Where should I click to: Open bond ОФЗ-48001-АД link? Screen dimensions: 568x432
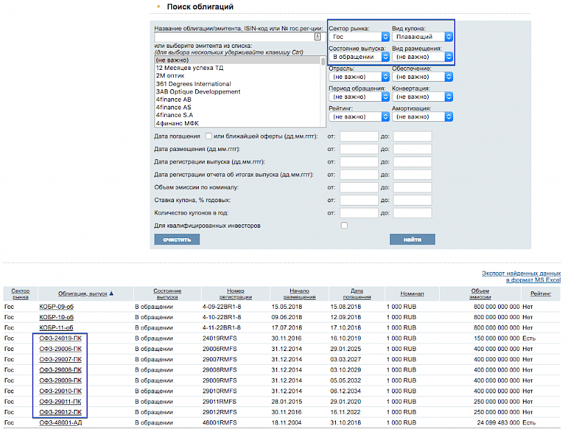coord(60,422)
